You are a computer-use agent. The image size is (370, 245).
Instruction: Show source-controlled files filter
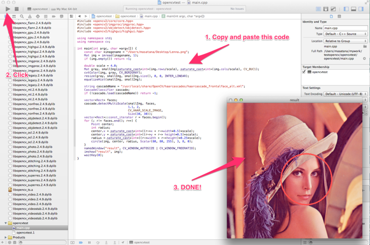(15, 242)
